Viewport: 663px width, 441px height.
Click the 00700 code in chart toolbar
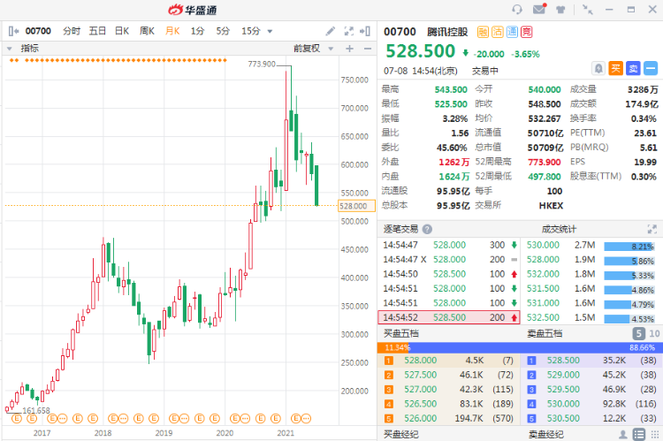click(38, 31)
